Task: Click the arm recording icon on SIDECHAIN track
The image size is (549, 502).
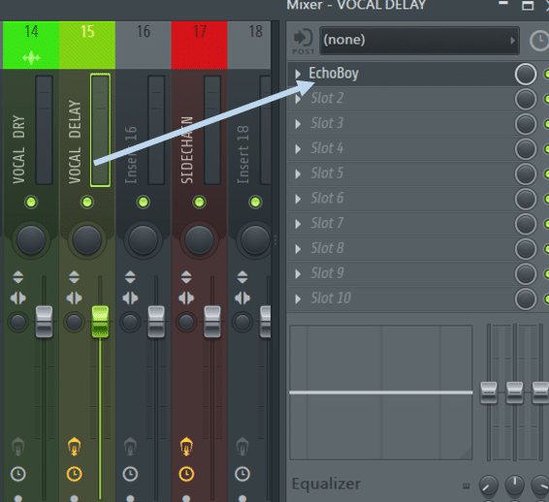Action: [186, 447]
